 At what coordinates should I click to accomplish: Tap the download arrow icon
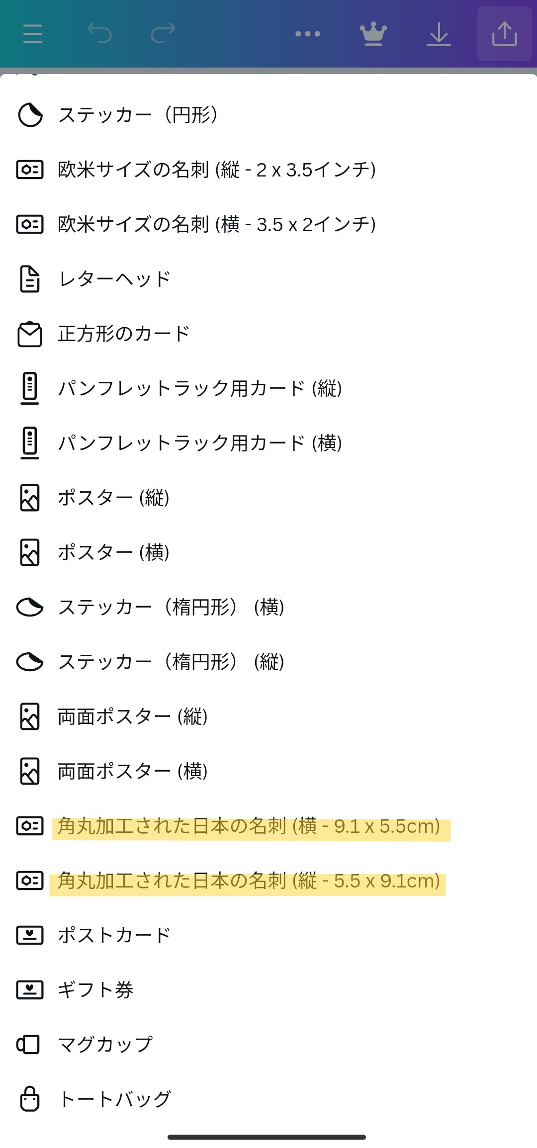[439, 34]
